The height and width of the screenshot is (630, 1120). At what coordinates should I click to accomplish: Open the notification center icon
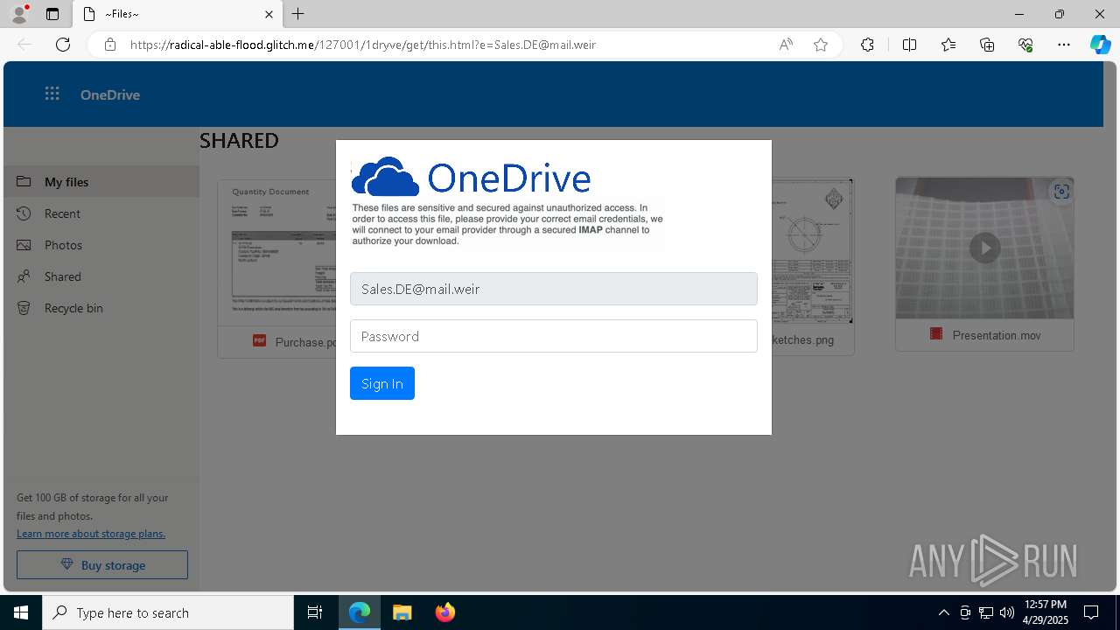tap(1091, 612)
